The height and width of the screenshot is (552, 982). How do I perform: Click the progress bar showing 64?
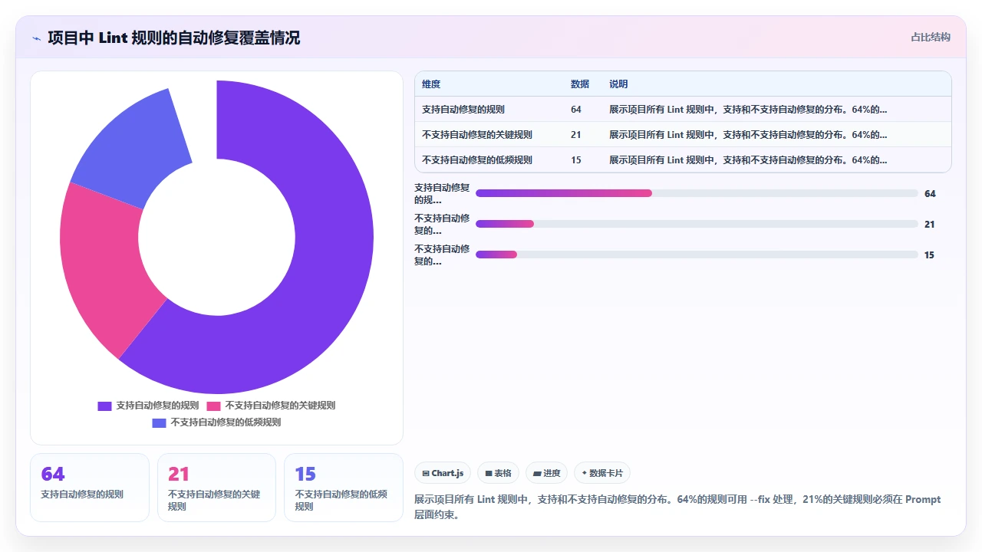(x=697, y=193)
